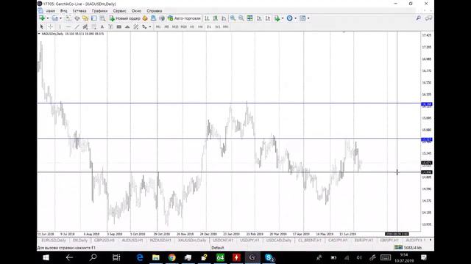471x264 pixels.
Task: Switch to H4 timeframe
Action: [200, 26]
